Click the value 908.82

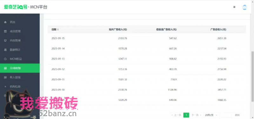tap(173, 59)
